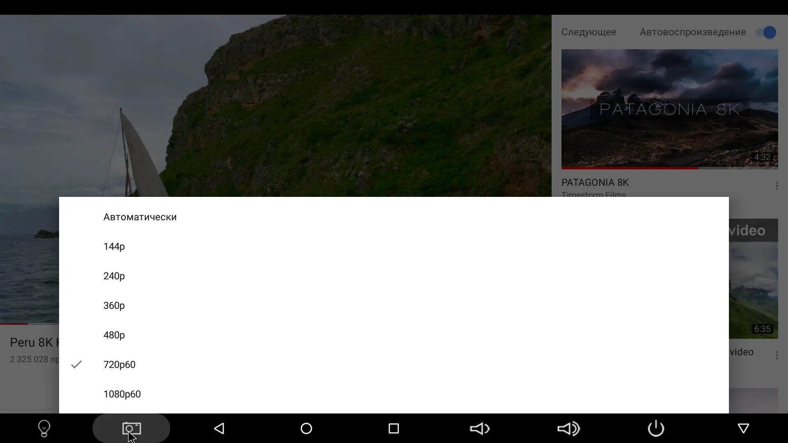This screenshot has height=443, width=788.
Task: Click the Peru 8K video title
Action: coord(34,342)
